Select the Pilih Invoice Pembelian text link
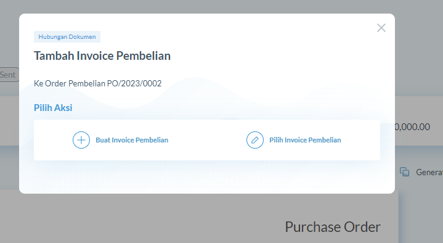 pyautogui.click(x=305, y=140)
